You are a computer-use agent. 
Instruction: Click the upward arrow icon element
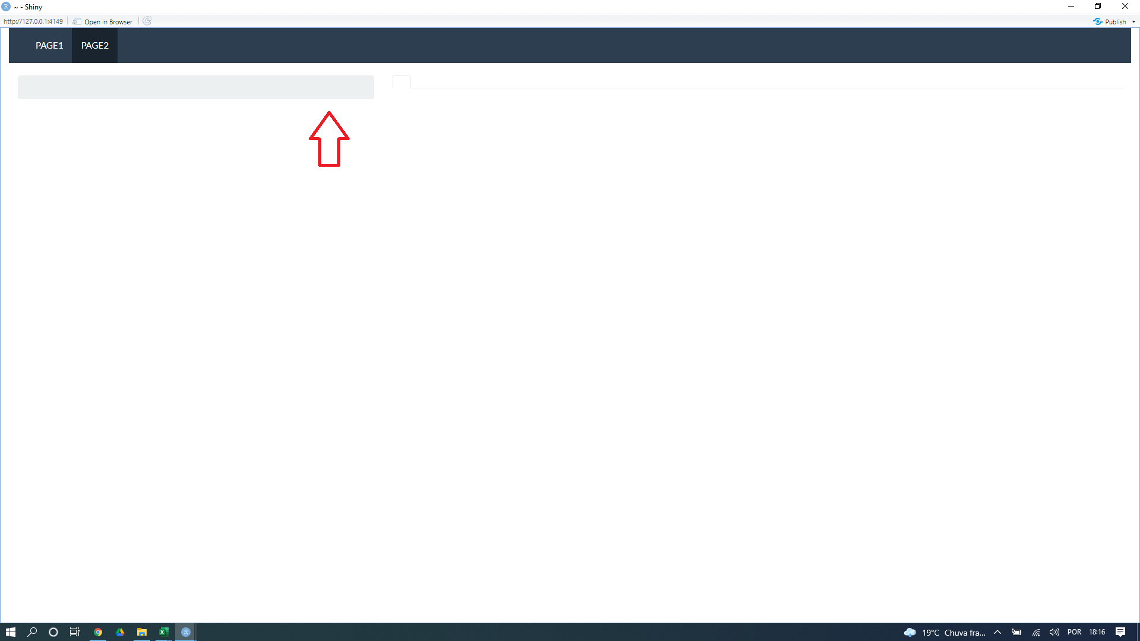pyautogui.click(x=330, y=138)
